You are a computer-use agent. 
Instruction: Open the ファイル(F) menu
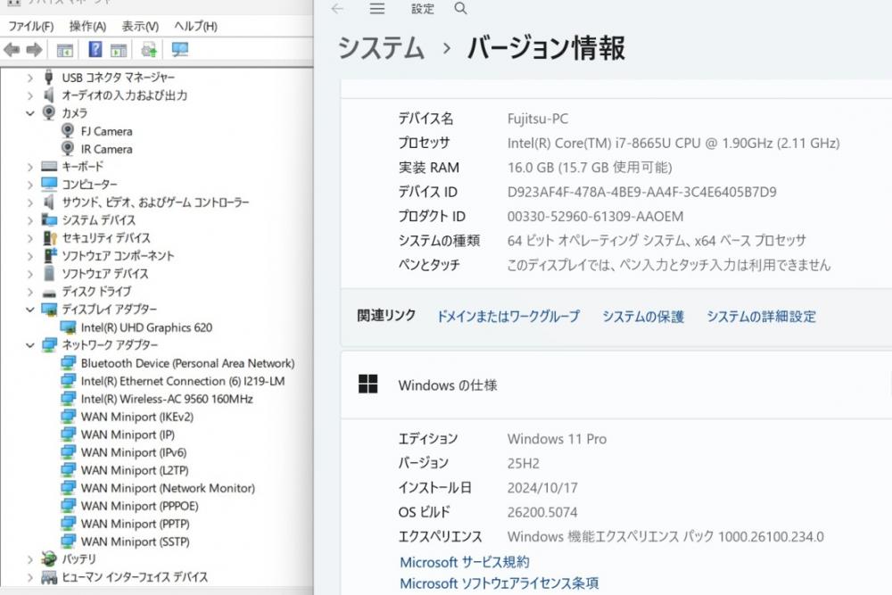(x=30, y=26)
